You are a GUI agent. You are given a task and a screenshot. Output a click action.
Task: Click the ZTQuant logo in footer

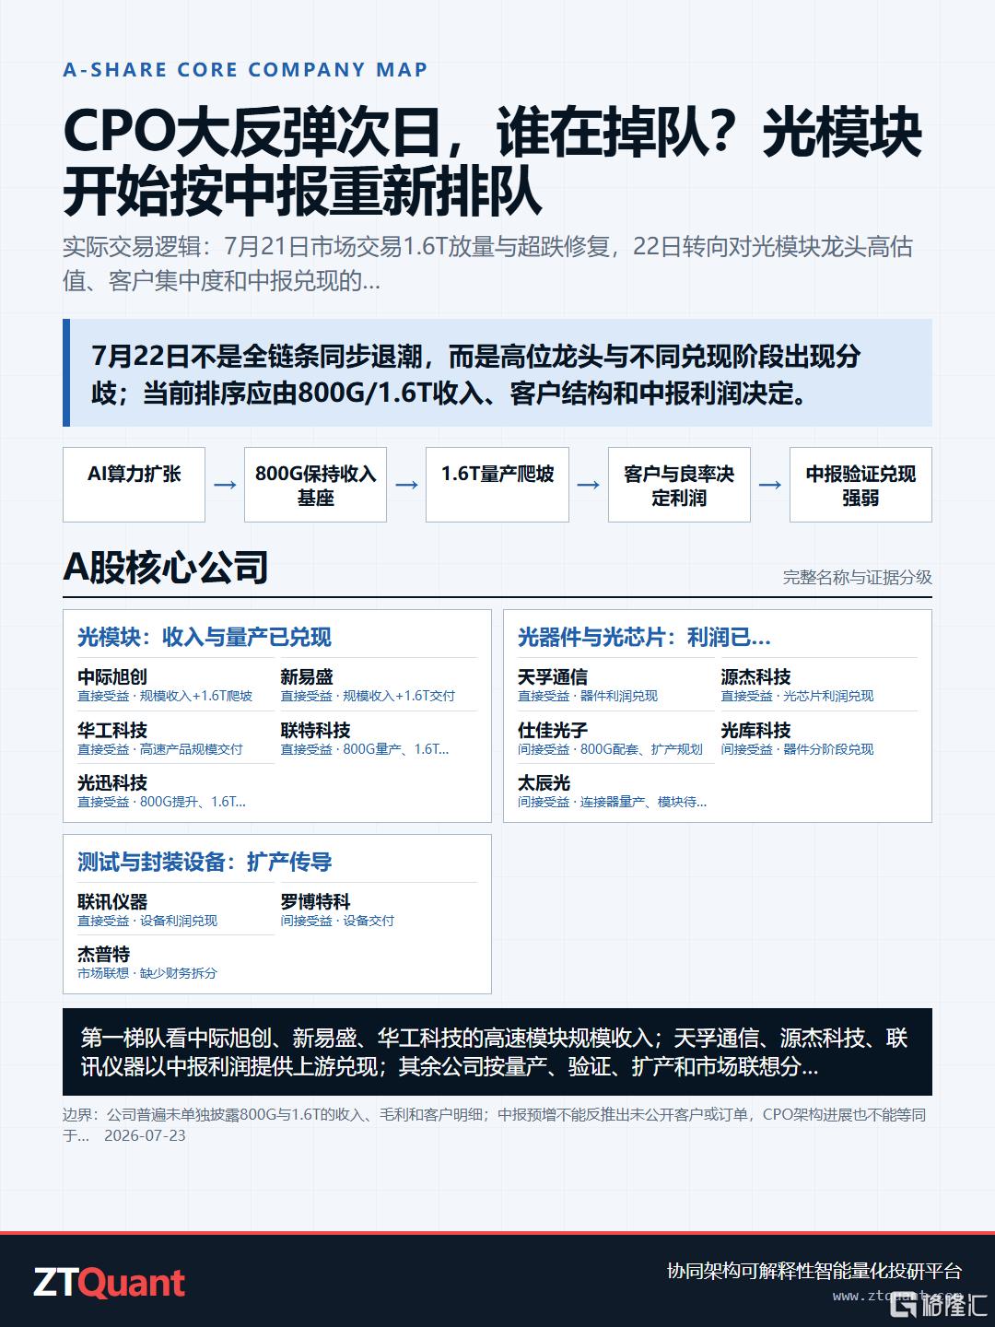(x=110, y=1283)
